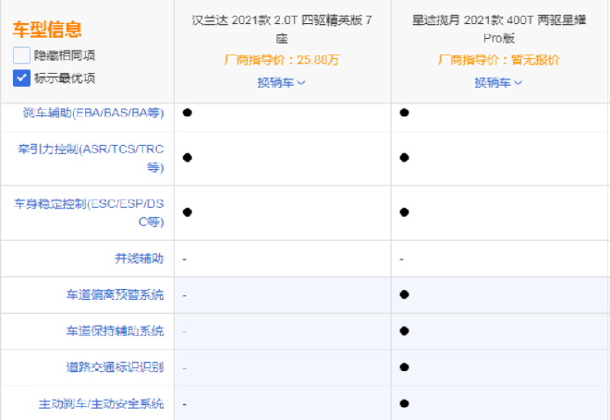Click 星途揽月 dot in 牵引力控制 row
Screen dimensions: 610x420
[404, 158]
